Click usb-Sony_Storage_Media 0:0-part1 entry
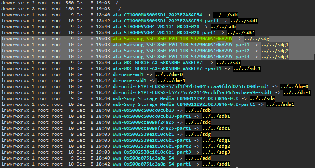The image size is (315, 168). (184, 104)
